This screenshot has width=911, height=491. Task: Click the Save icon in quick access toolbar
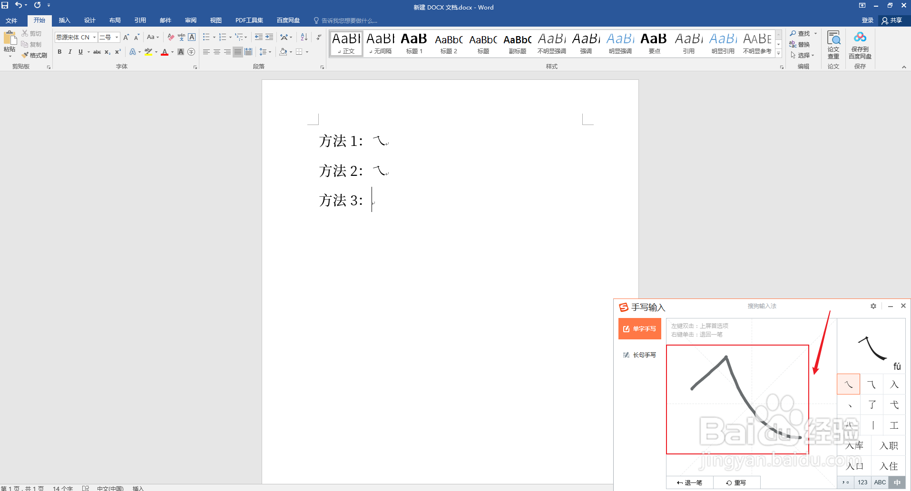coord(5,5)
